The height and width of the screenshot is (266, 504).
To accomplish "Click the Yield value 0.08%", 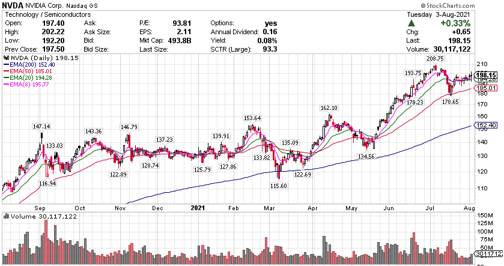I will click(x=267, y=40).
